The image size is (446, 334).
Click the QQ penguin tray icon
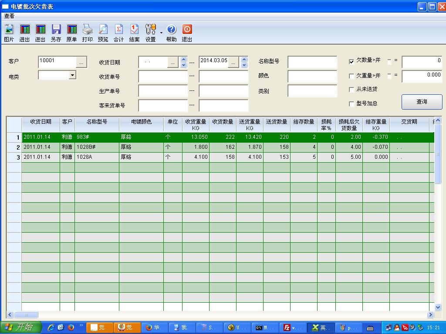397,327
